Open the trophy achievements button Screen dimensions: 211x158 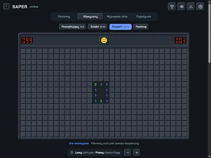tap(172, 6)
